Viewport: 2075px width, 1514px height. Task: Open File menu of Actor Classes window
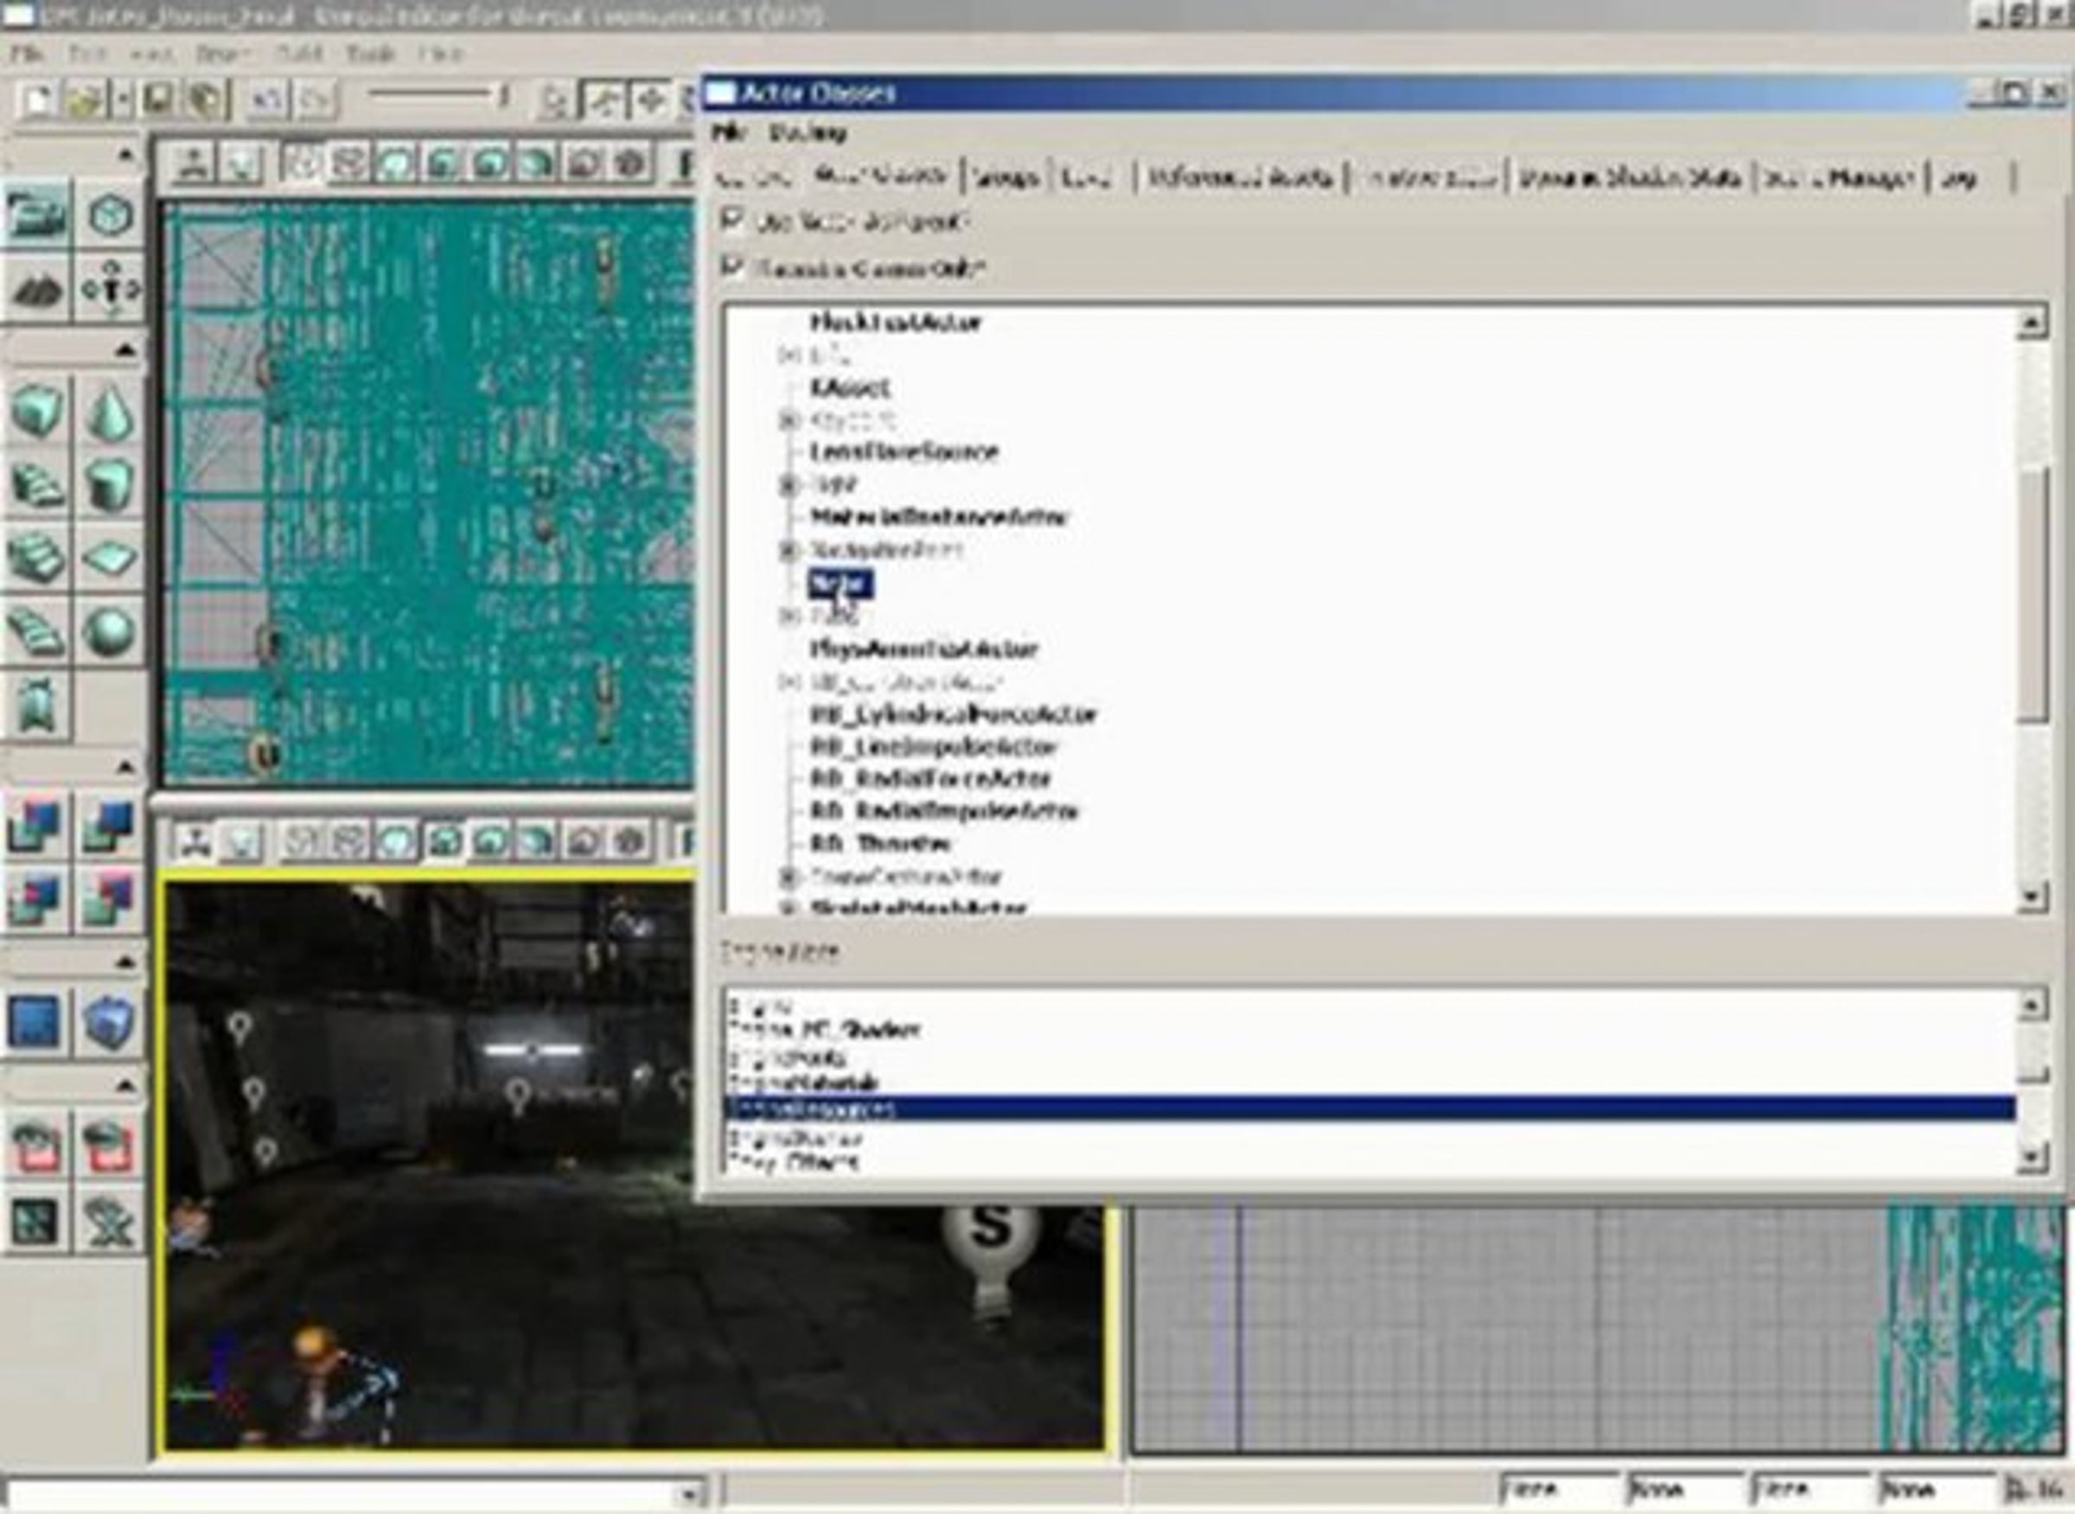728,133
